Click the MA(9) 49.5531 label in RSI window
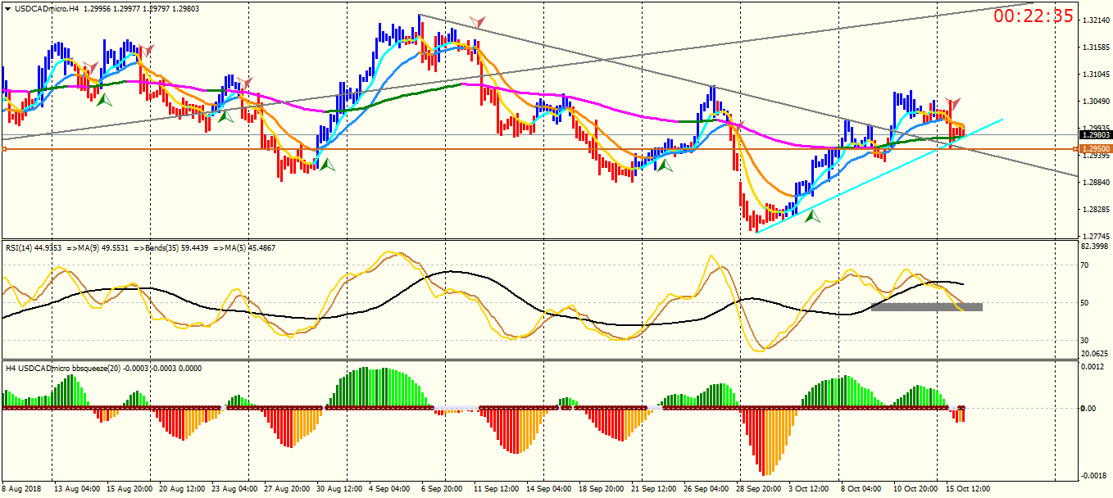This screenshot has width=1113, height=498. (103, 247)
